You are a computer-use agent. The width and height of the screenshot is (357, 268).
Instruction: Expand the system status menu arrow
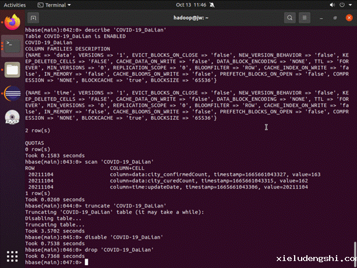[x=351, y=4]
